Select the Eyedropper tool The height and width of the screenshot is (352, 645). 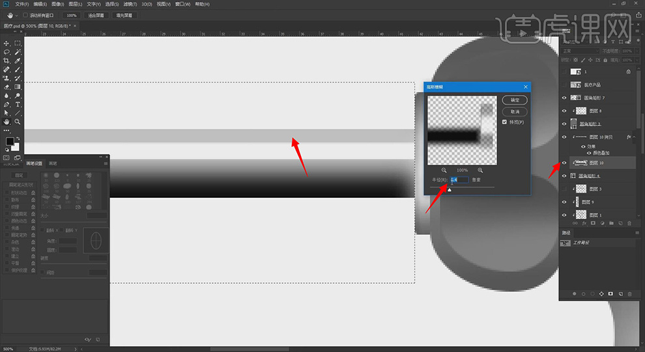pos(18,61)
